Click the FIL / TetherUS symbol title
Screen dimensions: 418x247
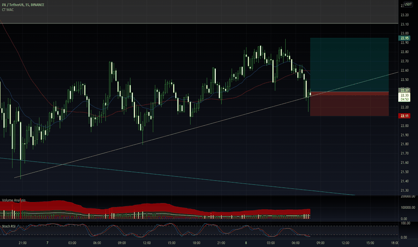23,5
